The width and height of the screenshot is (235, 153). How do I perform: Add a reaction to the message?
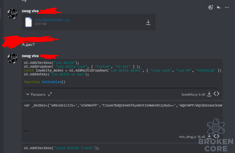(x=211, y=7)
